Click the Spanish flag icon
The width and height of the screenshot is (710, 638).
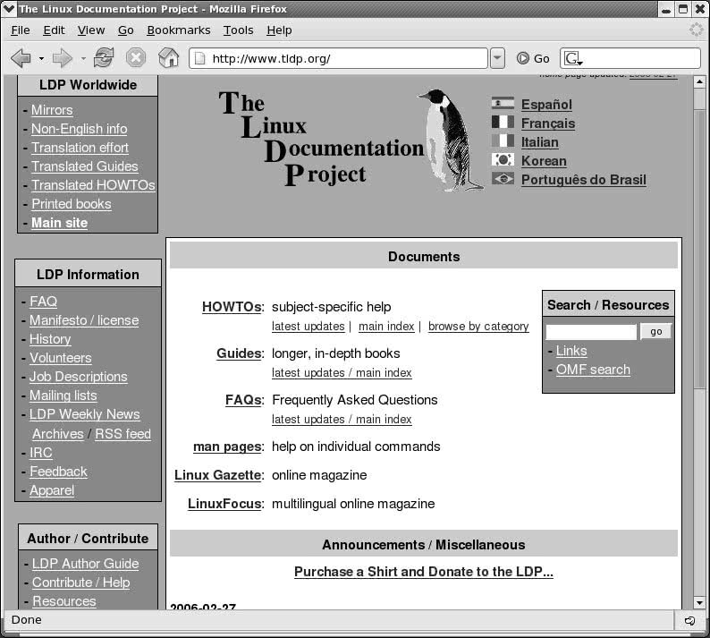(503, 103)
